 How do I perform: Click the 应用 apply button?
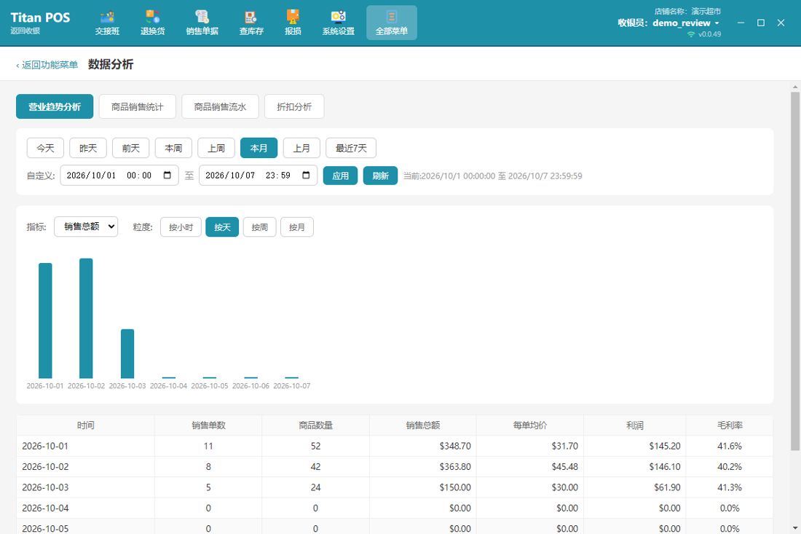pyautogui.click(x=340, y=176)
